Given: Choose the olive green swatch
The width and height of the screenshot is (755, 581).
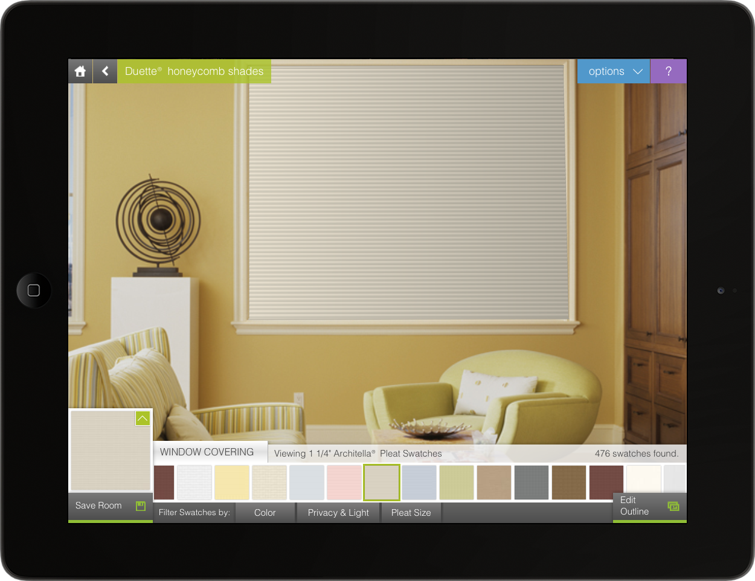Looking at the screenshot, I should pyautogui.click(x=457, y=483).
